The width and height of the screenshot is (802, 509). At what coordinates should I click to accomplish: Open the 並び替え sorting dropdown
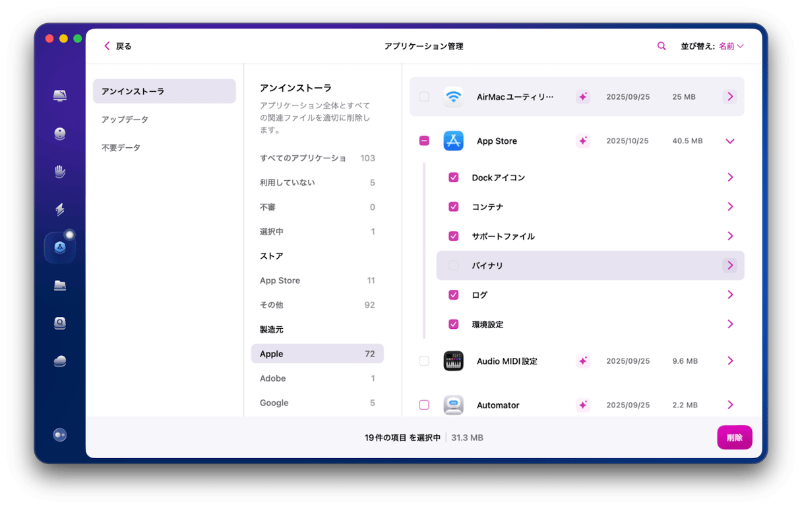point(713,46)
